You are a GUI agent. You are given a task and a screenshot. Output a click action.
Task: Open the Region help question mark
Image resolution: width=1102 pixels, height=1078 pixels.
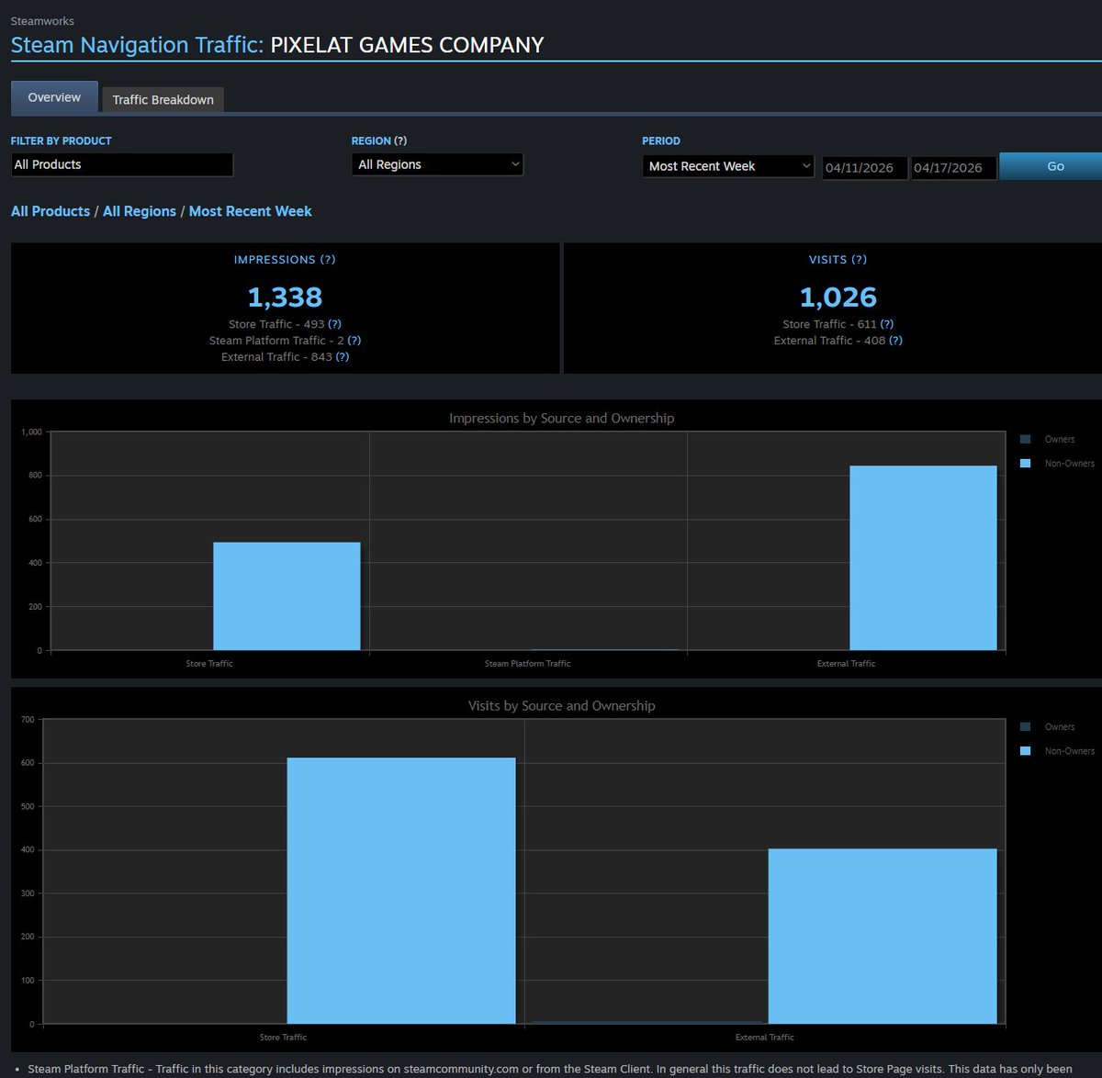tap(400, 140)
